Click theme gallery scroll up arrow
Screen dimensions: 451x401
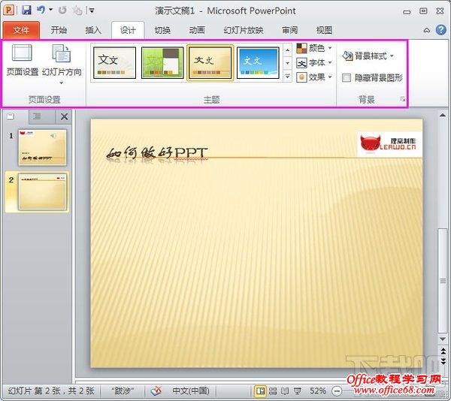point(287,50)
